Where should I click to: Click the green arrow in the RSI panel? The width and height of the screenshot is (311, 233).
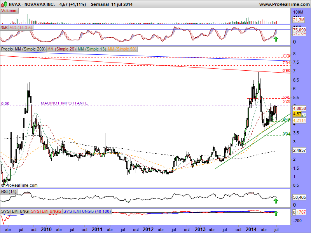pos(276,201)
